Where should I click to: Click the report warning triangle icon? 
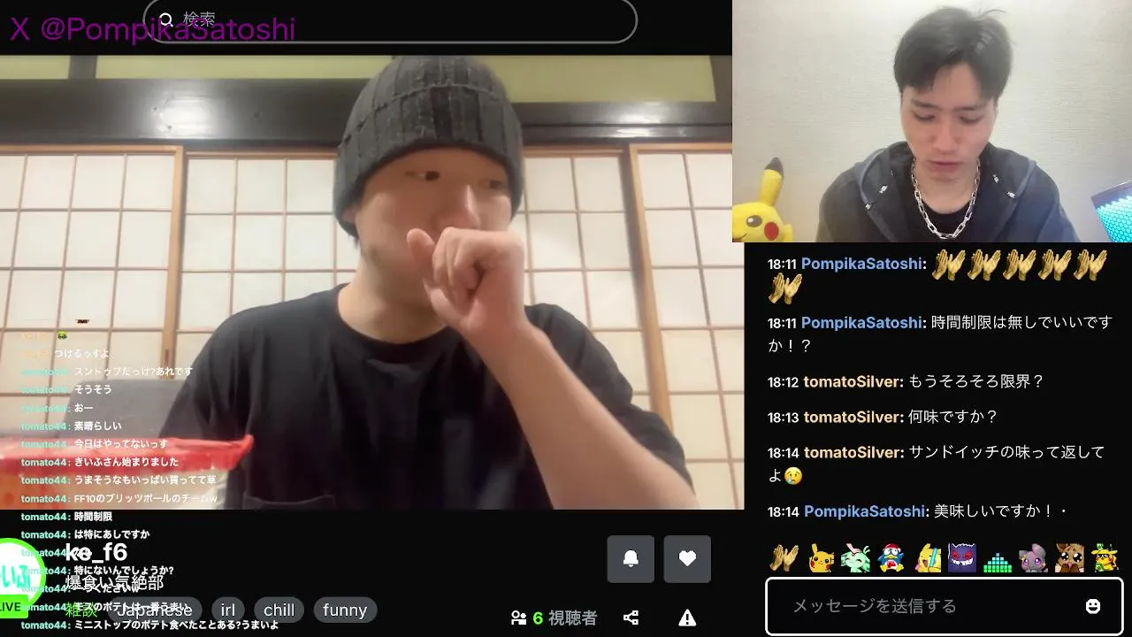click(687, 618)
